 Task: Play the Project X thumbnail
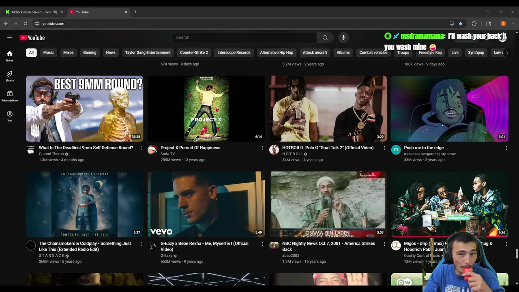(206, 108)
